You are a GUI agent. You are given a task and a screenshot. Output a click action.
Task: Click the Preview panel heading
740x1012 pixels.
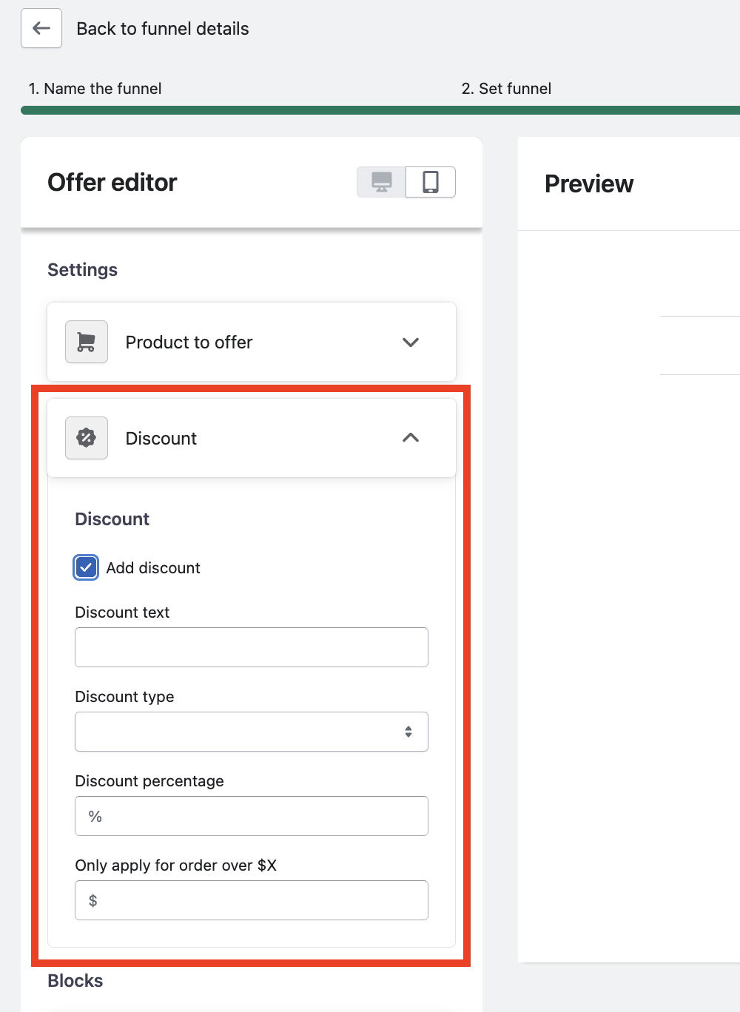pos(589,184)
